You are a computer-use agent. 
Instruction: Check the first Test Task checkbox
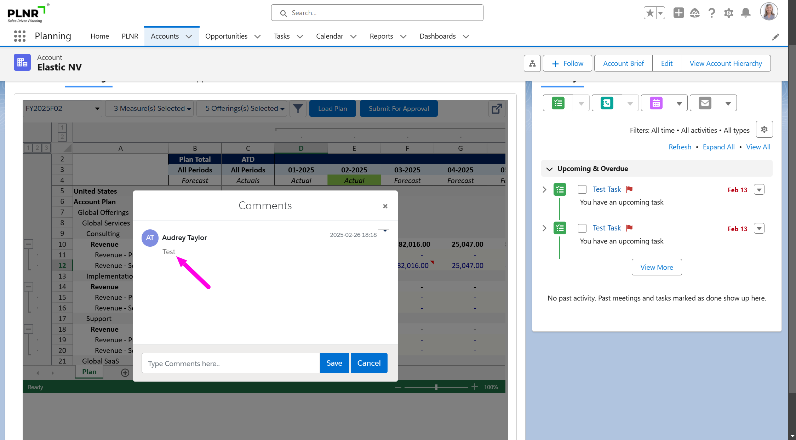coord(582,189)
